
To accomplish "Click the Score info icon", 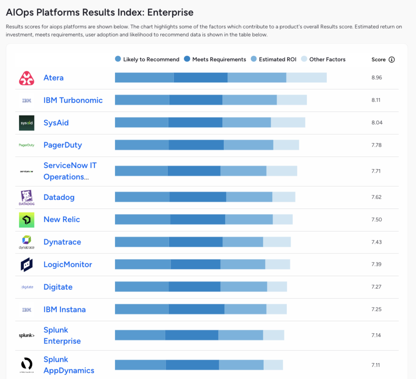I will pos(392,59).
